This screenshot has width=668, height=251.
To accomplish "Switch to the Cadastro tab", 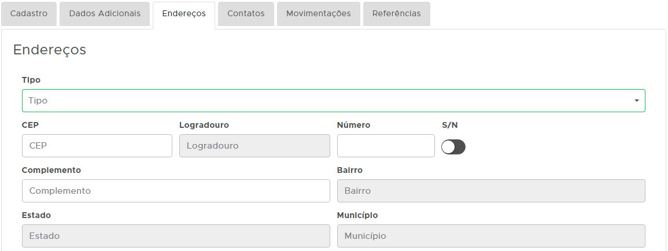I will click(29, 13).
